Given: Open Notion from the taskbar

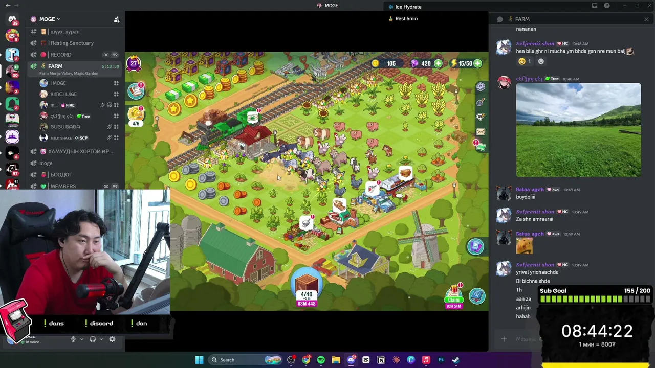Looking at the screenshot, I should pyautogui.click(x=381, y=360).
